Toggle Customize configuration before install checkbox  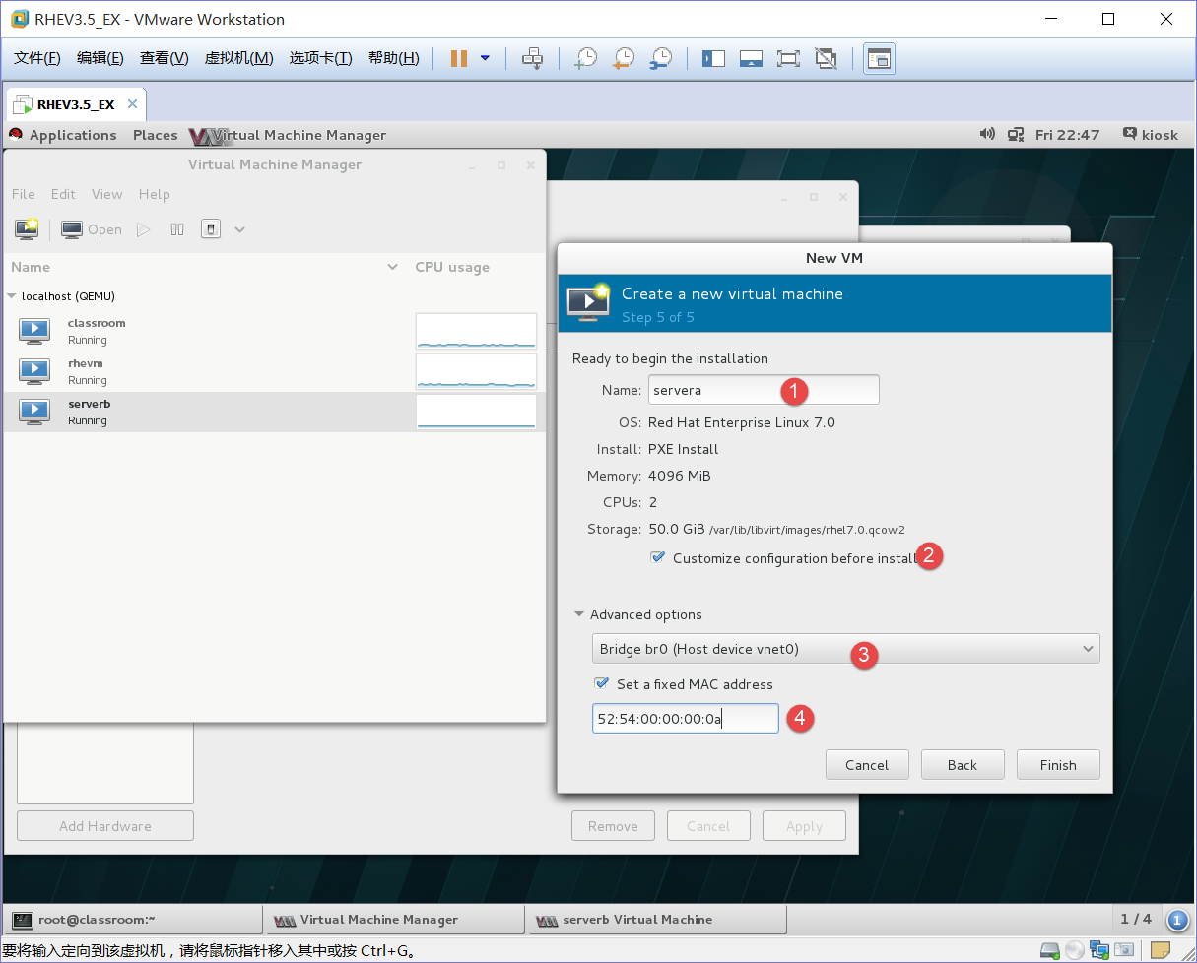point(658,557)
